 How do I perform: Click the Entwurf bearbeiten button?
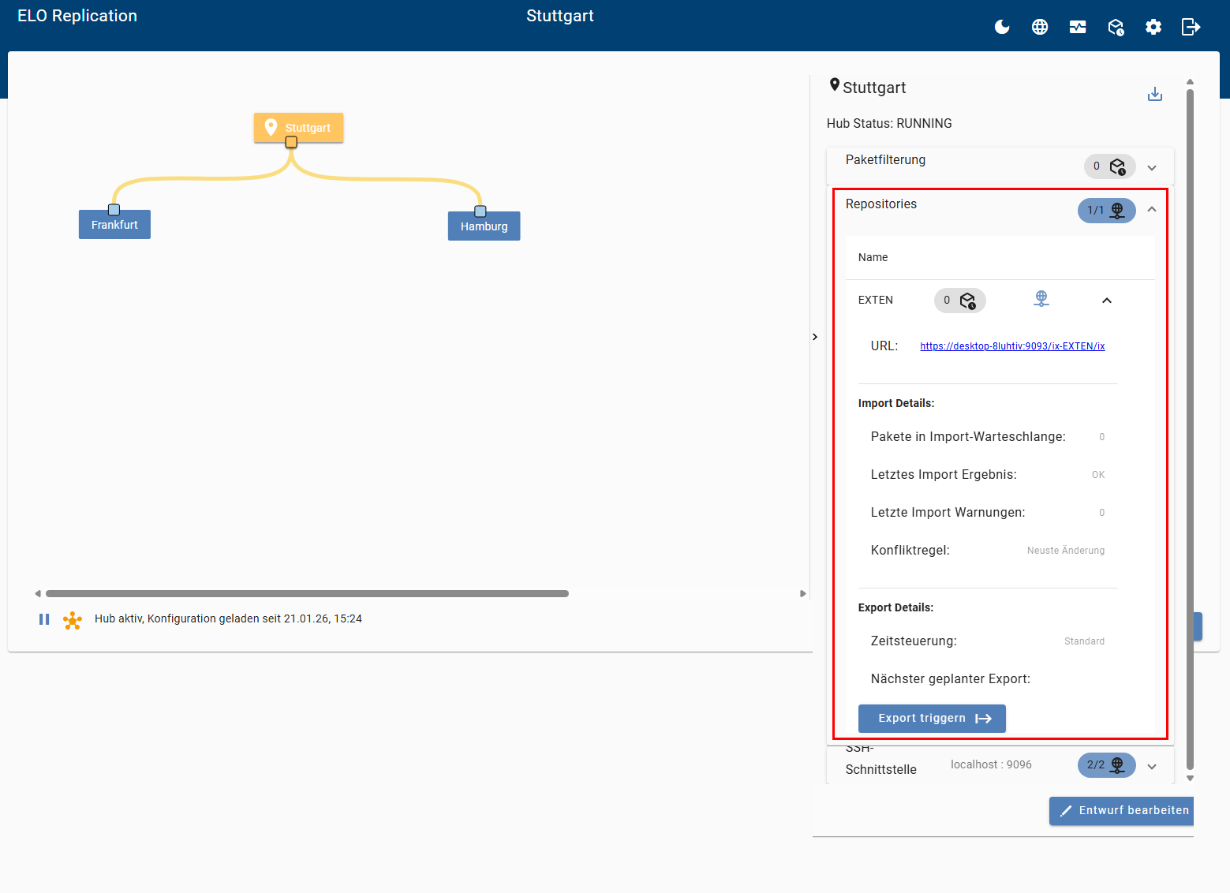(x=1121, y=810)
